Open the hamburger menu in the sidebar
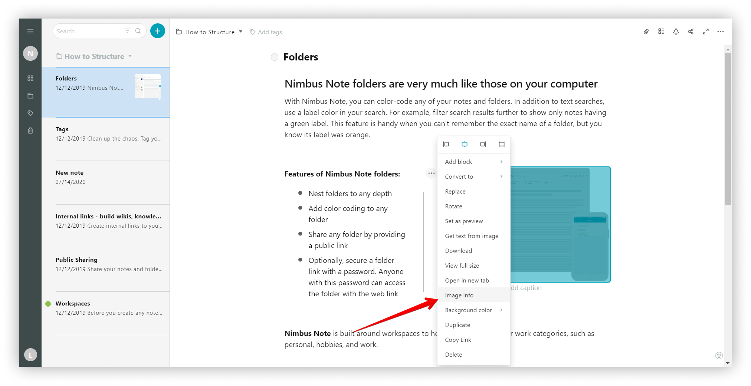 30,31
